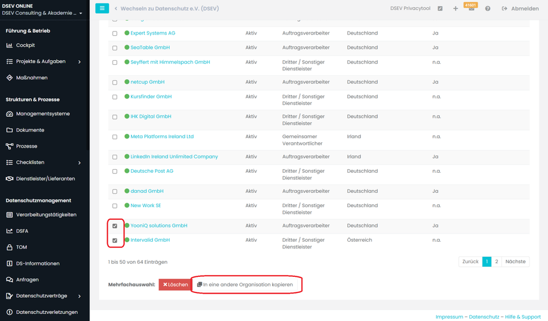
Task: Open the Deutsche Post AG entry
Action: click(152, 171)
